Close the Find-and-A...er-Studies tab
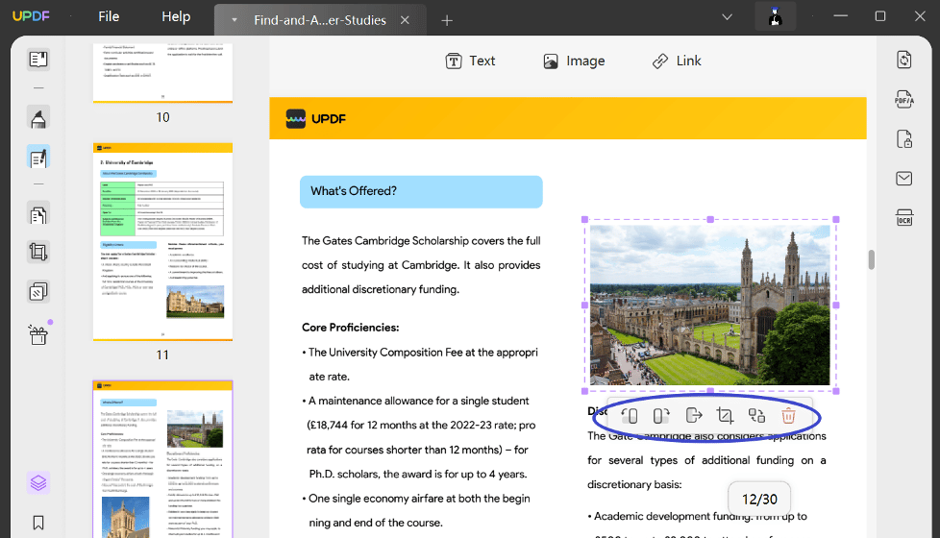The height and width of the screenshot is (538, 940). [406, 20]
